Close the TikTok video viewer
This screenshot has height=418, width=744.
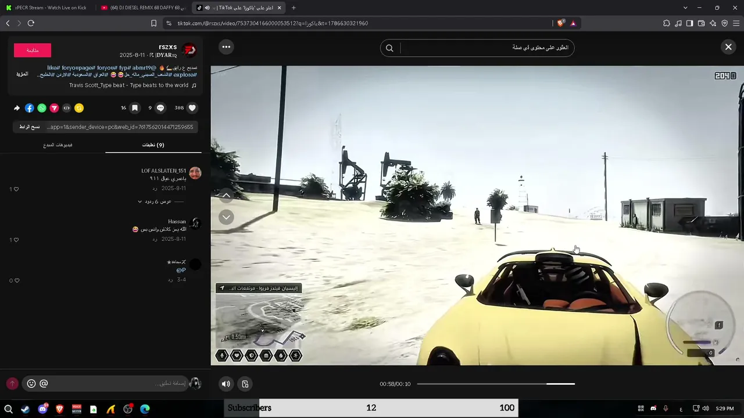click(728, 47)
